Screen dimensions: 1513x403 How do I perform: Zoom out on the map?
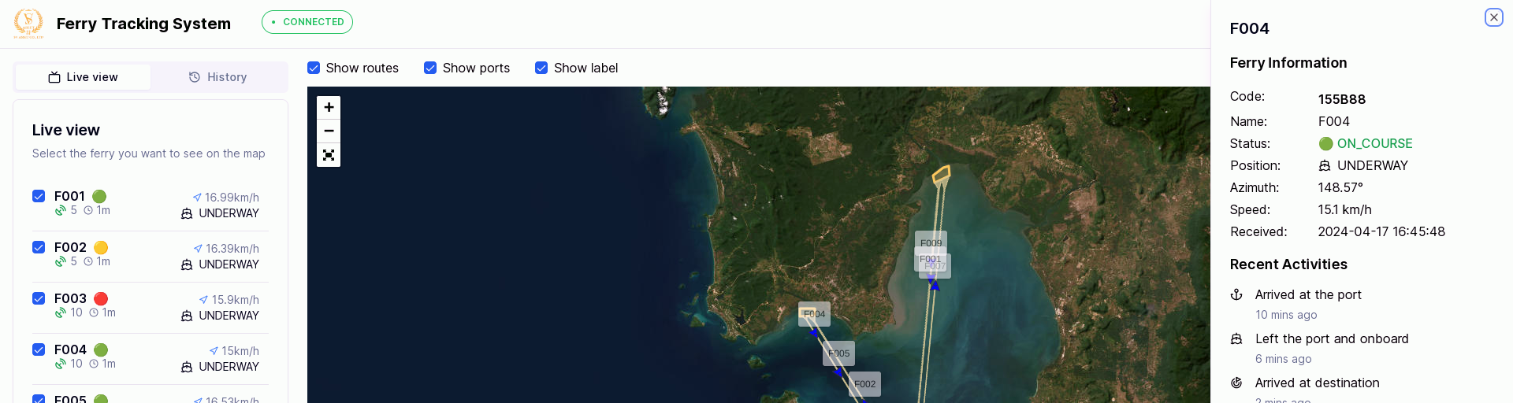(329, 131)
